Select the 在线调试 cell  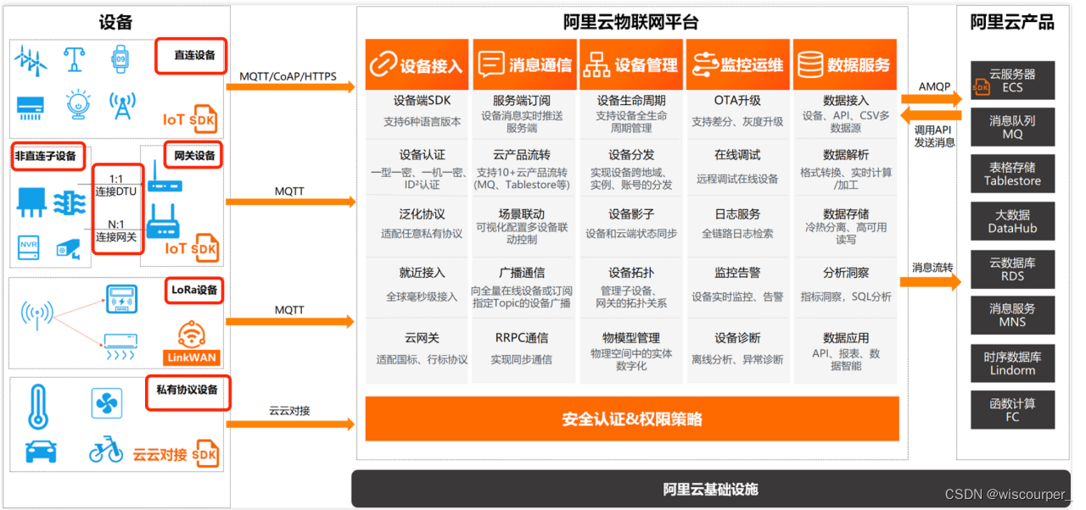click(x=737, y=168)
